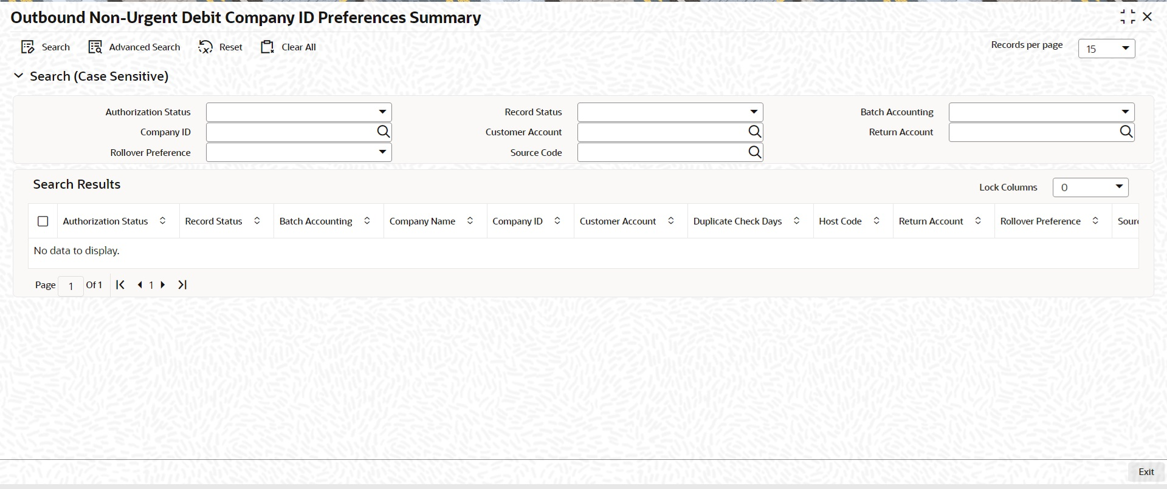Click the page number input field
This screenshot has width=1167, height=489.
tap(71, 286)
